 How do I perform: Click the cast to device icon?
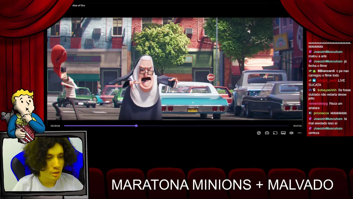pos(275,133)
